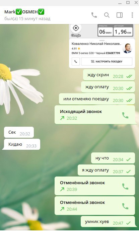Click phone icon on Отменённый звонок 20:44
139x231 pixels.
[125, 206]
